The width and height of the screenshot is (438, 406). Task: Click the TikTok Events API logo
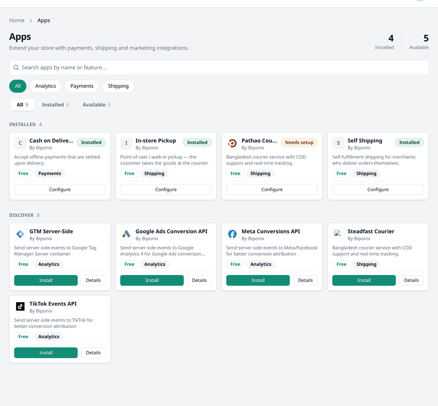click(20, 306)
